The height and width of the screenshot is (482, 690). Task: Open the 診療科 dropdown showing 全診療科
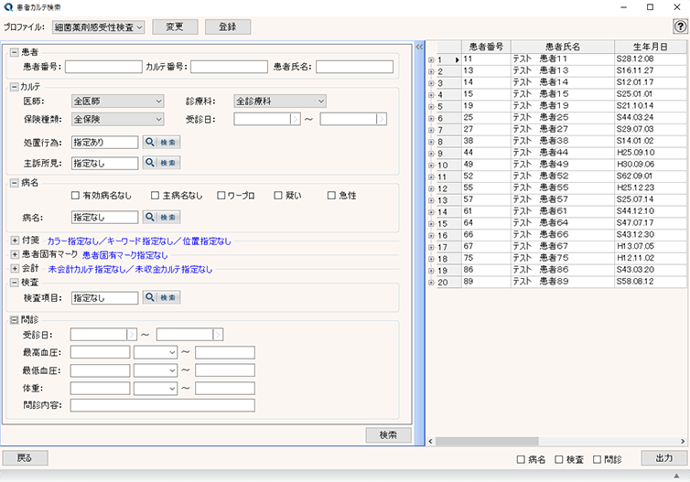pyautogui.click(x=279, y=102)
